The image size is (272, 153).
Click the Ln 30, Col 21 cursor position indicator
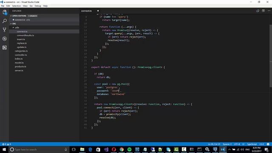coord(214,144)
